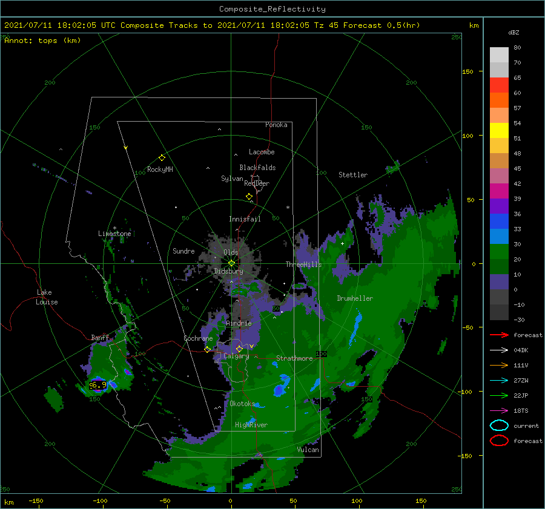545x509 pixels.
Task: Click the Limestone label
Action: [x=114, y=234]
